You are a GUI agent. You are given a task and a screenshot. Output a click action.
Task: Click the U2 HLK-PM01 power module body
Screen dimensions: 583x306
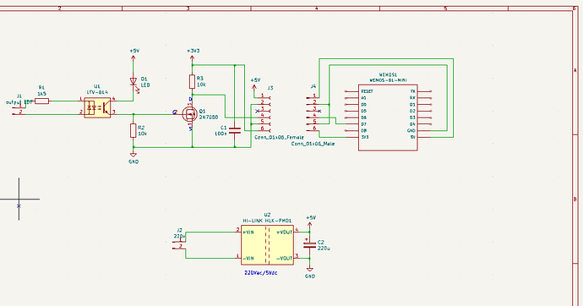tap(267, 244)
